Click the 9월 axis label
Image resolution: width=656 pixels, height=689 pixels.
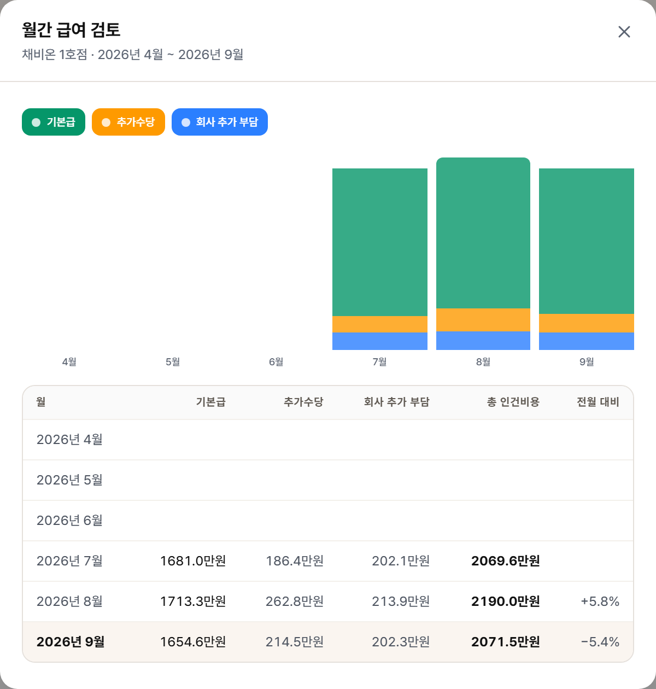coord(587,362)
